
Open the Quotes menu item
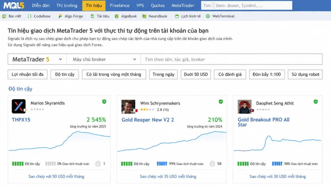pyautogui.click(x=158, y=5)
